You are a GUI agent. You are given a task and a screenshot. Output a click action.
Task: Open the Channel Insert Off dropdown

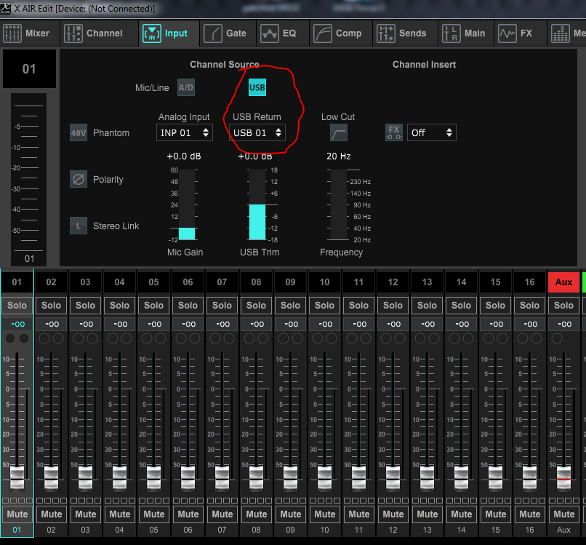pos(432,132)
